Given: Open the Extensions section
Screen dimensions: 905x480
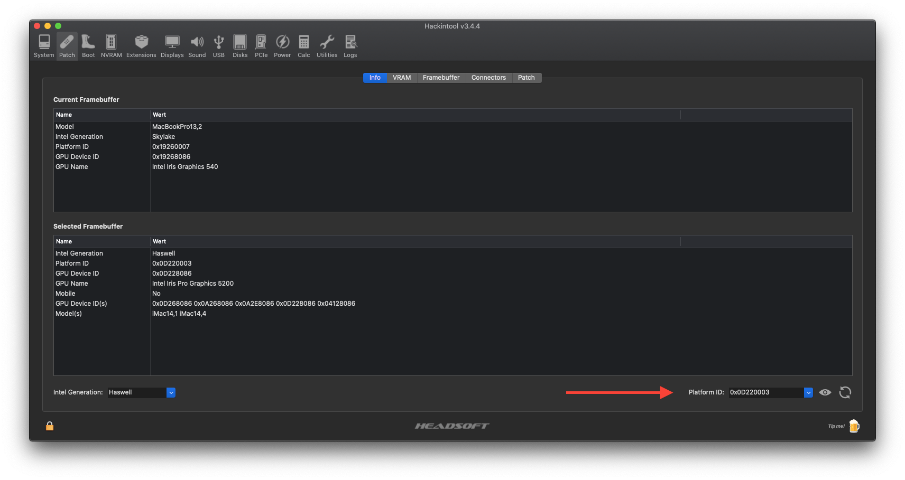Looking at the screenshot, I should (x=141, y=46).
